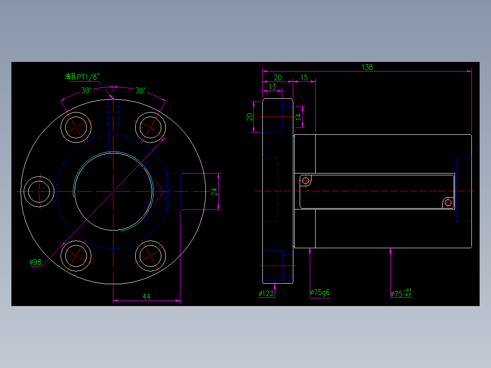Click the small bolt circle on return tube left end
The image size is (491, 368).
tap(306, 181)
